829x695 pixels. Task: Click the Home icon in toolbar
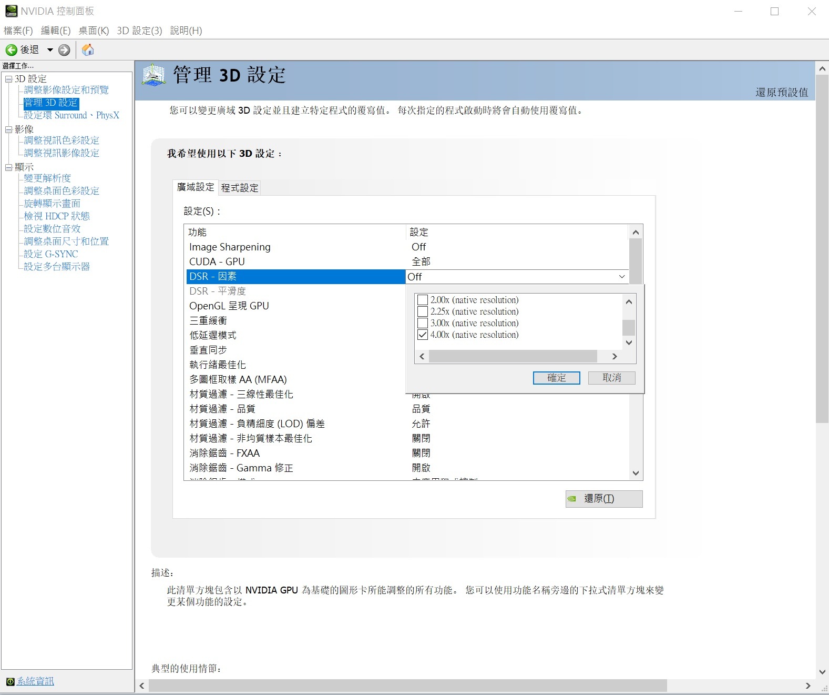point(88,49)
